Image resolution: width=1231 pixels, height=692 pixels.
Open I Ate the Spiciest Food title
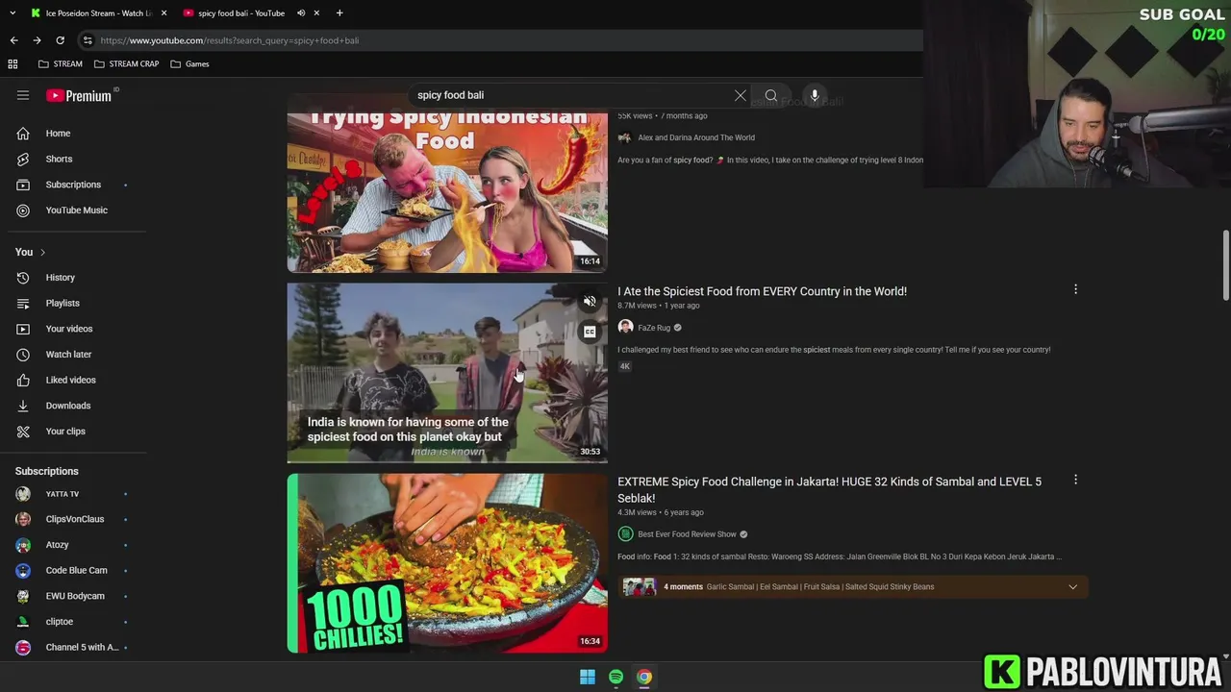click(x=762, y=291)
